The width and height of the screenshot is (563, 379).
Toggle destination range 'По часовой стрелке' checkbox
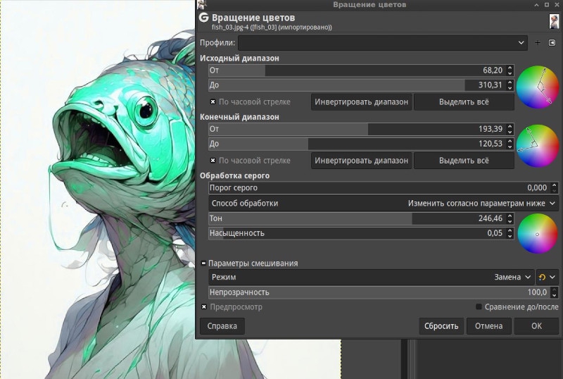(213, 161)
